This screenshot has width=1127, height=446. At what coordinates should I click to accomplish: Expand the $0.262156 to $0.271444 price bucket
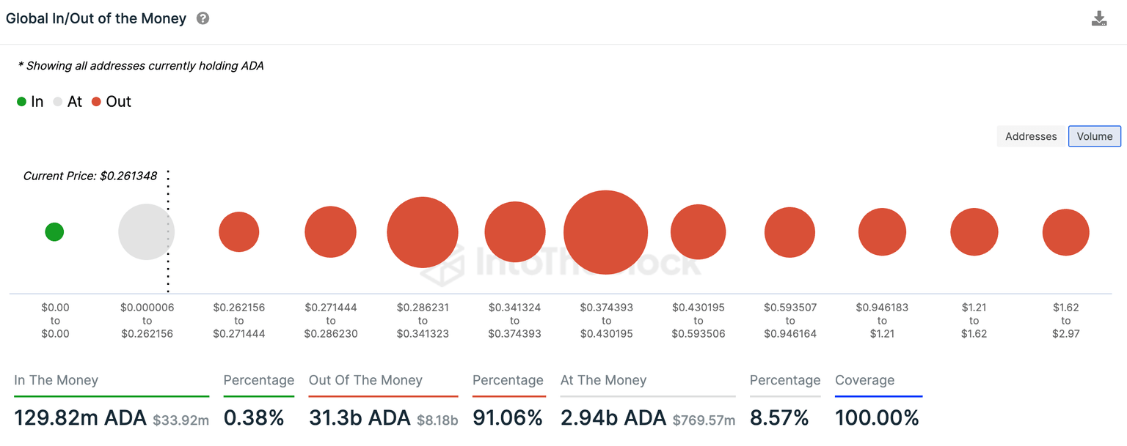(238, 231)
